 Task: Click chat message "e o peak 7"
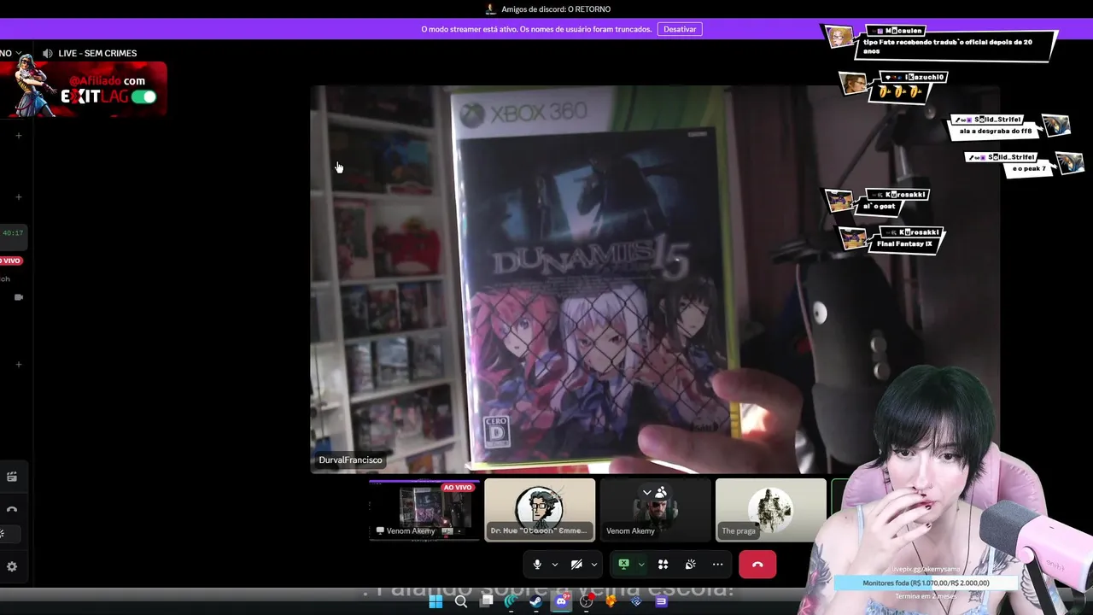click(x=1030, y=169)
